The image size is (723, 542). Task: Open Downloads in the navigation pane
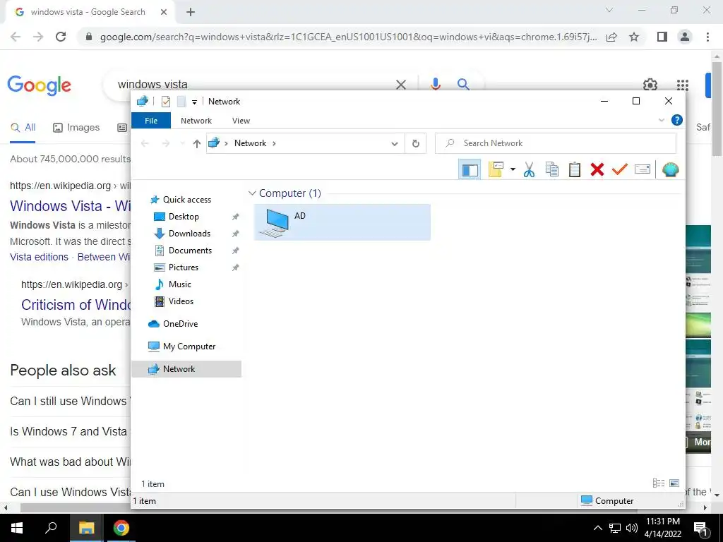[189, 234]
